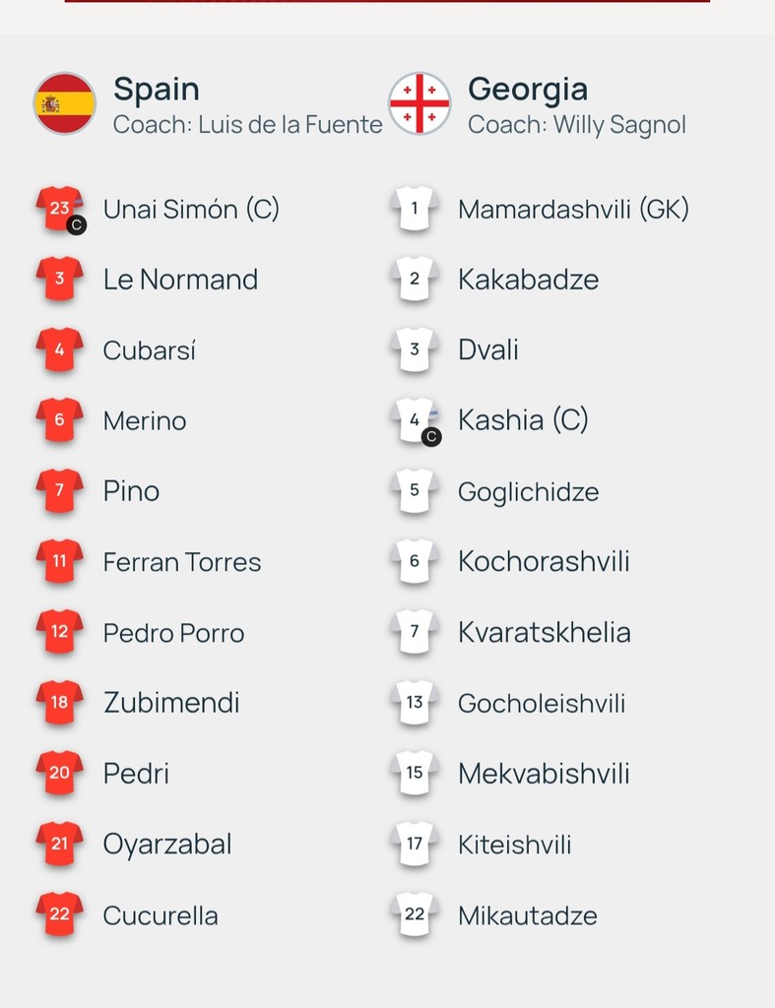Tap Unai Simón's red number 23 jersey
The image size is (775, 1008).
(59, 209)
